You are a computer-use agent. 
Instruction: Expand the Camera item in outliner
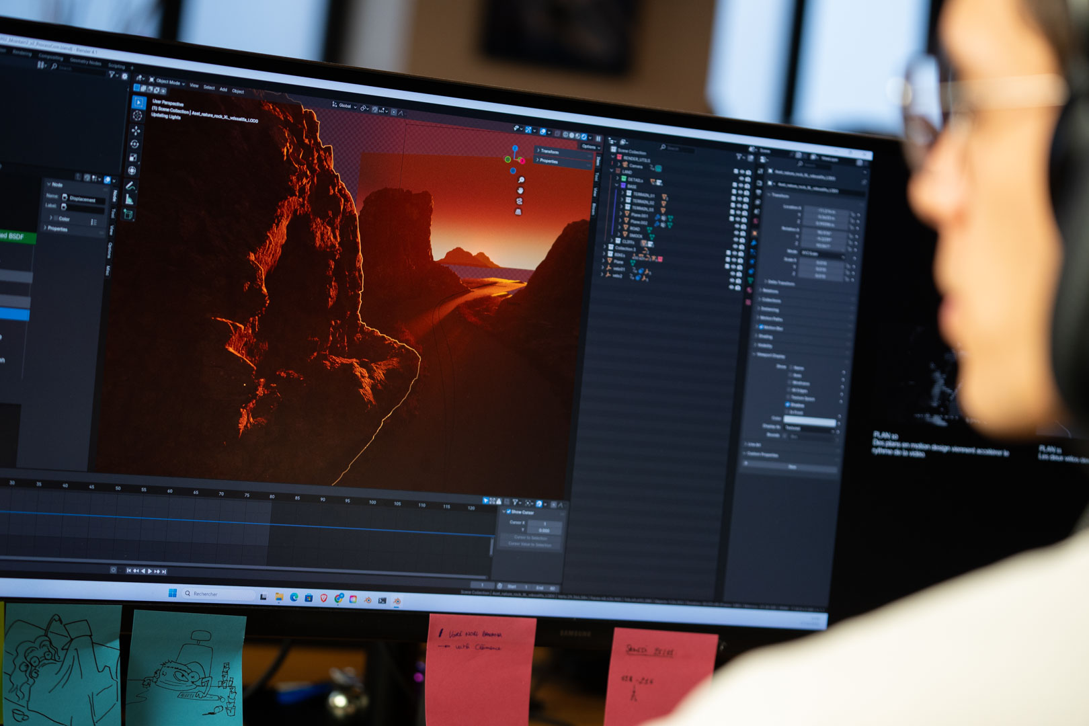pos(618,164)
